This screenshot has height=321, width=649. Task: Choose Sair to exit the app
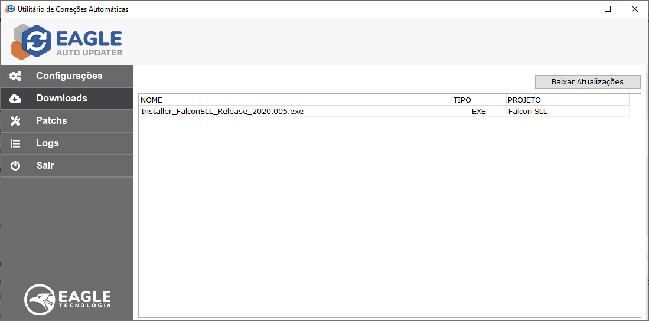[67, 166]
